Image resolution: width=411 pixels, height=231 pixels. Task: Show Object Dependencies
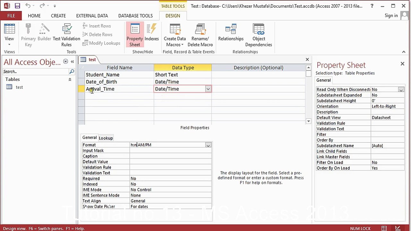(259, 35)
